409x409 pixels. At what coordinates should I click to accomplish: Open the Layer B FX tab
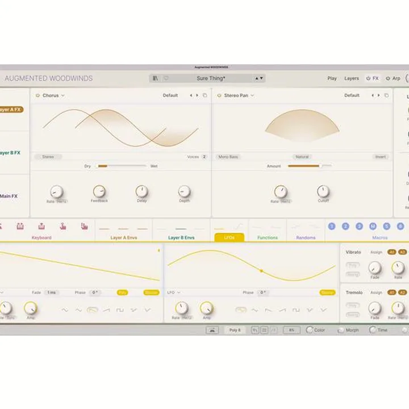(10, 153)
